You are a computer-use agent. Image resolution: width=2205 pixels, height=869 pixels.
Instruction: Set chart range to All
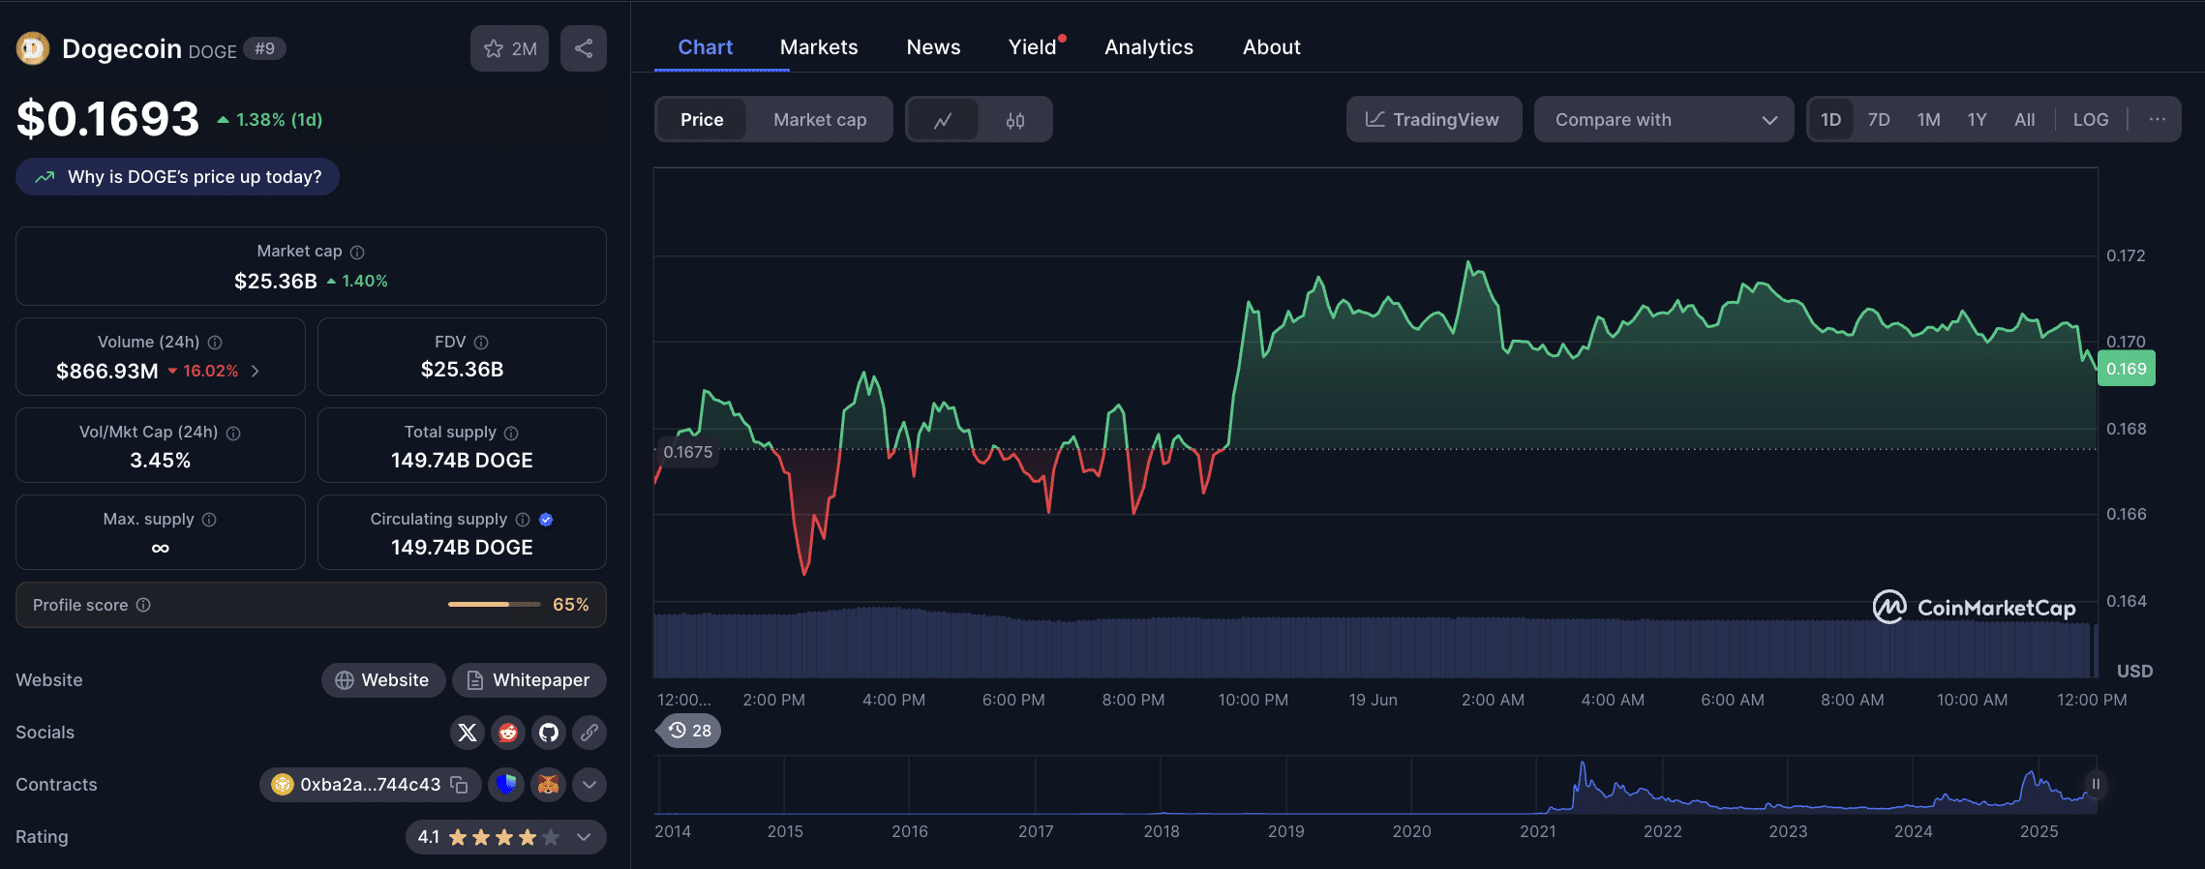click(x=2025, y=120)
